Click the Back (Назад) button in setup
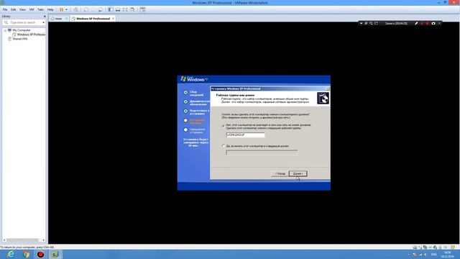This screenshot has height=259, width=460. pyautogui.click(x=280, y=173)
